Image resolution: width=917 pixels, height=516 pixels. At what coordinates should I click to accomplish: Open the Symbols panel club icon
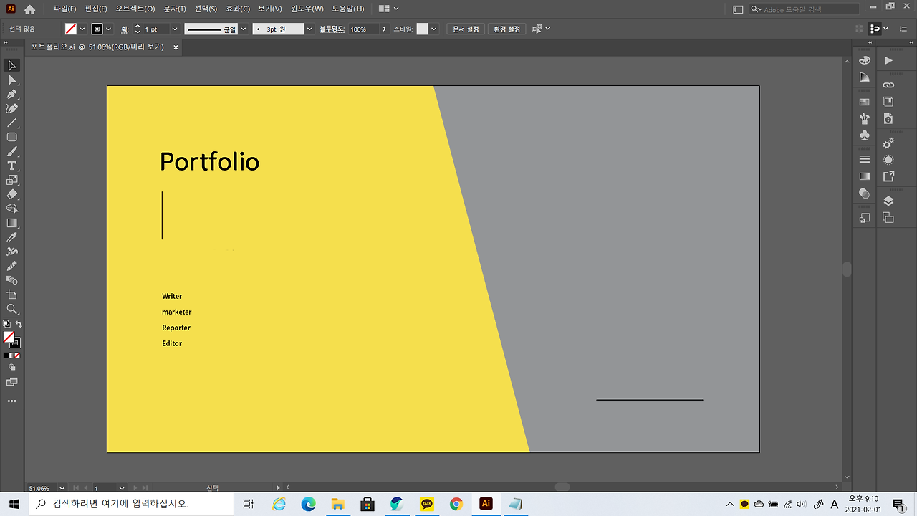pyautogui.click(x=865, y=135)
